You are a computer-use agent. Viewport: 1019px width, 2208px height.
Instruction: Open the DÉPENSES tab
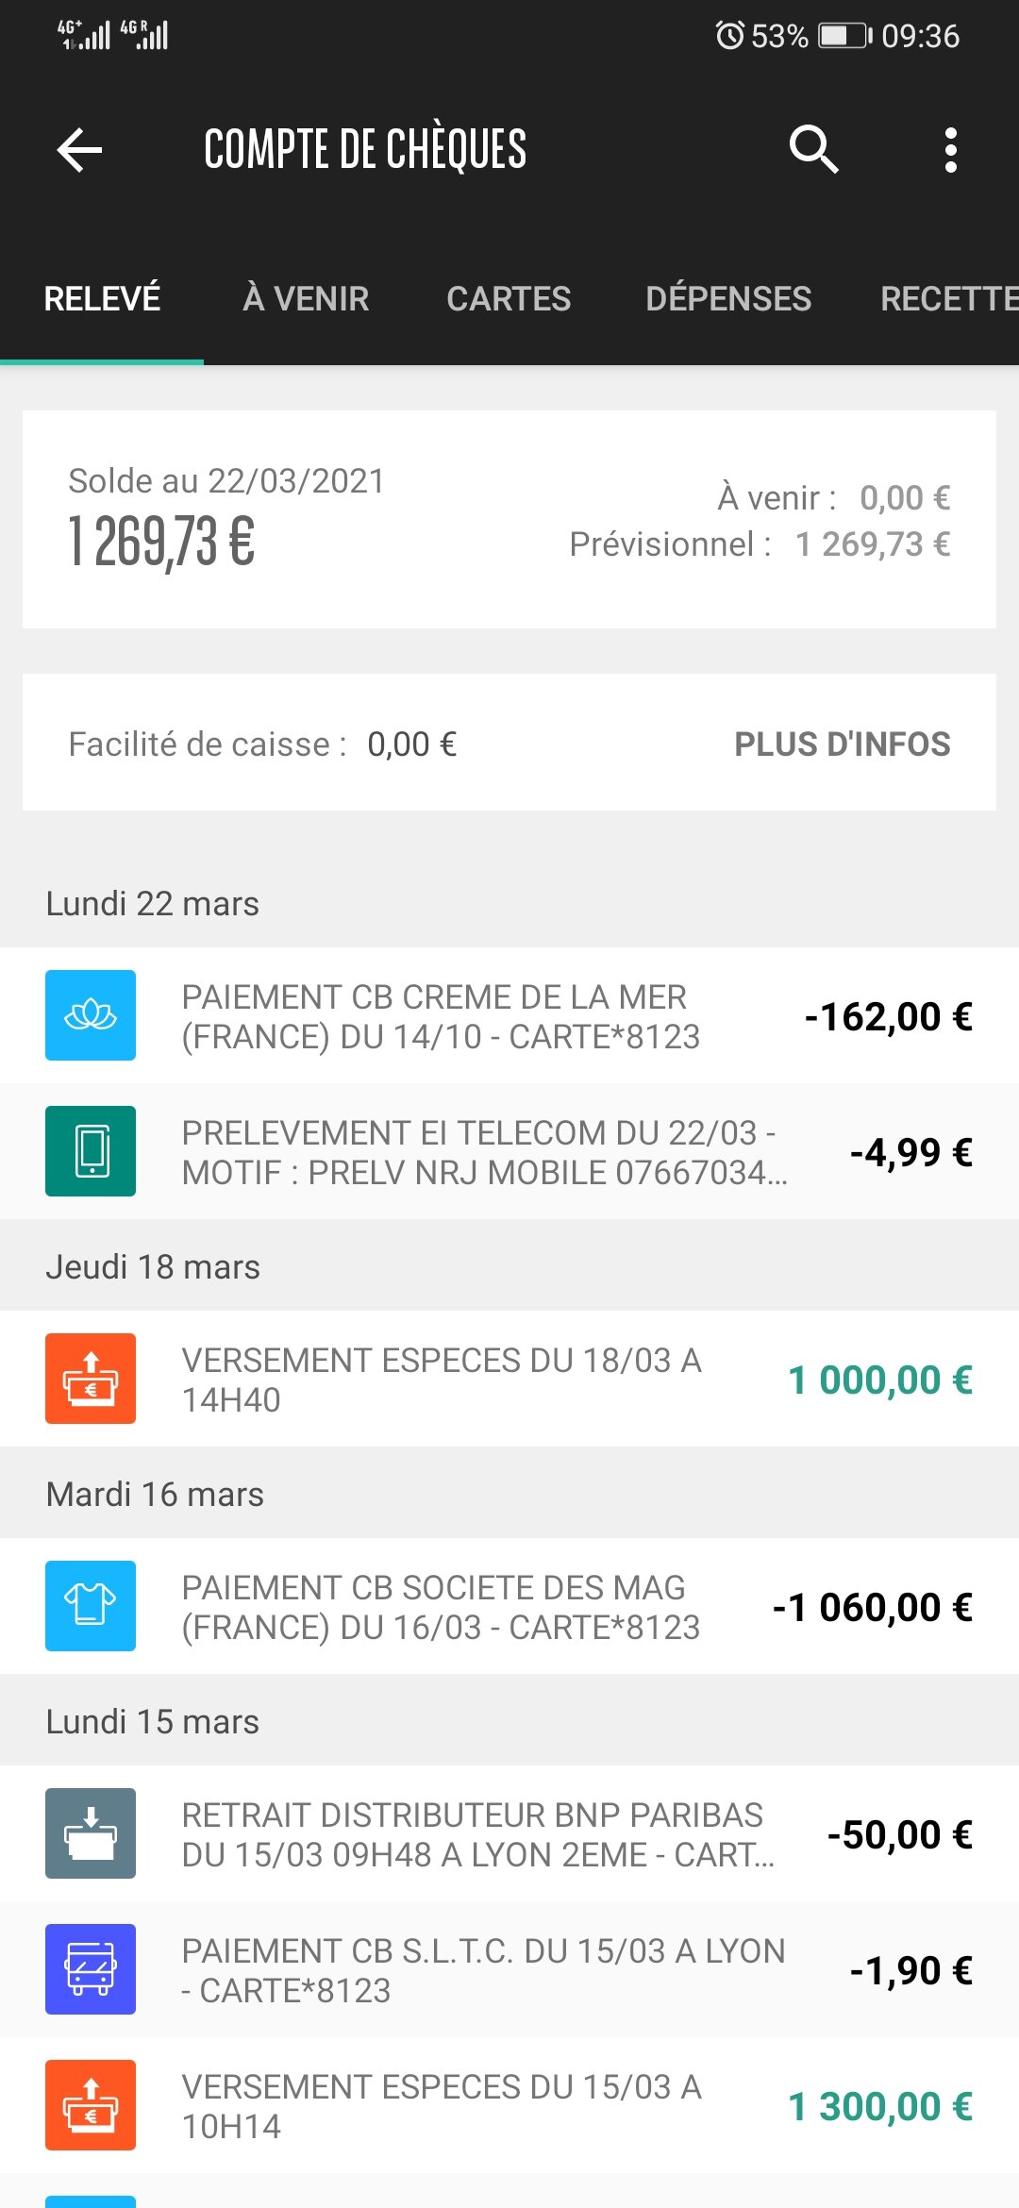point(728,298)
